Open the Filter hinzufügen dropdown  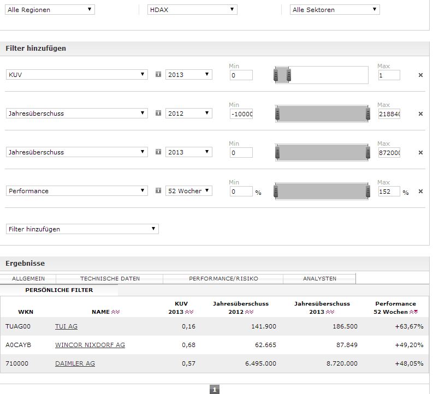tap(82, 229)
